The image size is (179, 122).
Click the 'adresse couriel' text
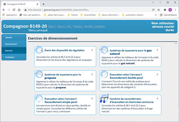[163, 27]
